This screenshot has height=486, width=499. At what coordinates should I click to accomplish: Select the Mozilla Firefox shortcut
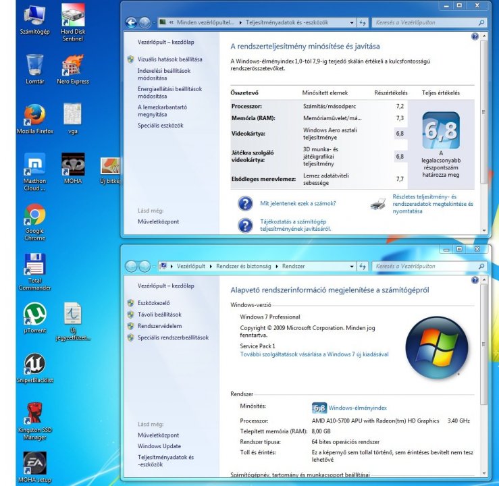click(x=35, y=119)
